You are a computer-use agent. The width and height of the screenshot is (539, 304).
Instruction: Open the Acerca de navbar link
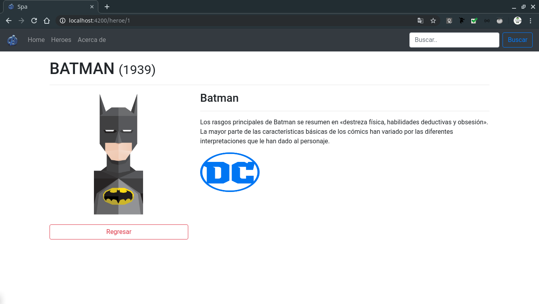92,40
